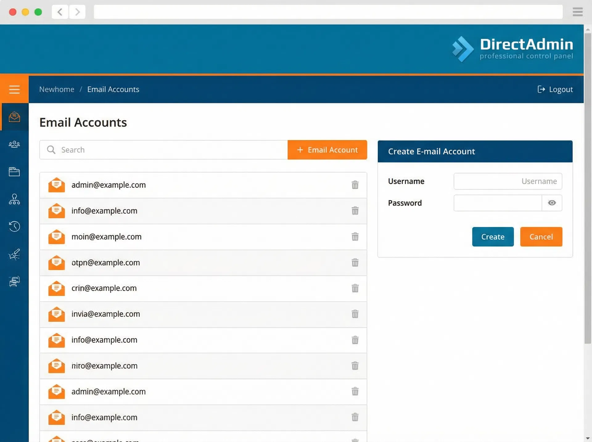Screen dimensions: 592x442
Task: Go to Newhome breadcrumb
Action: click(x=57, y=89)
